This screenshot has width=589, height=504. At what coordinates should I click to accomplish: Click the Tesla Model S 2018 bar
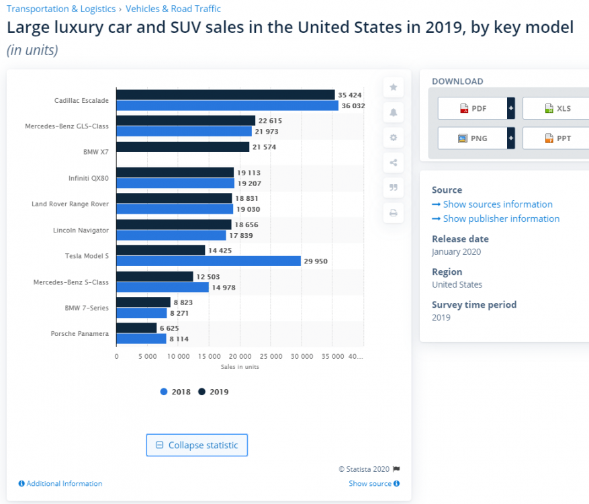[x=208, y=261]
